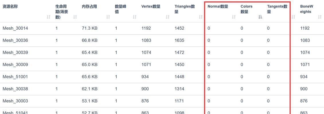The height and width of the screenshot is (114, 324).
Task: Select the Mesh_30039 name cell
Action: (15, 53)
